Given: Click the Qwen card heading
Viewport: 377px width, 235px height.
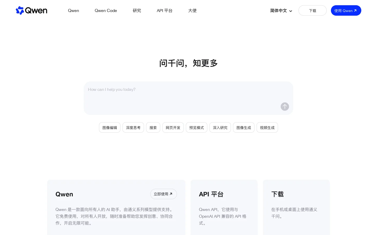Looking at the screenshot, I should 64,194.
